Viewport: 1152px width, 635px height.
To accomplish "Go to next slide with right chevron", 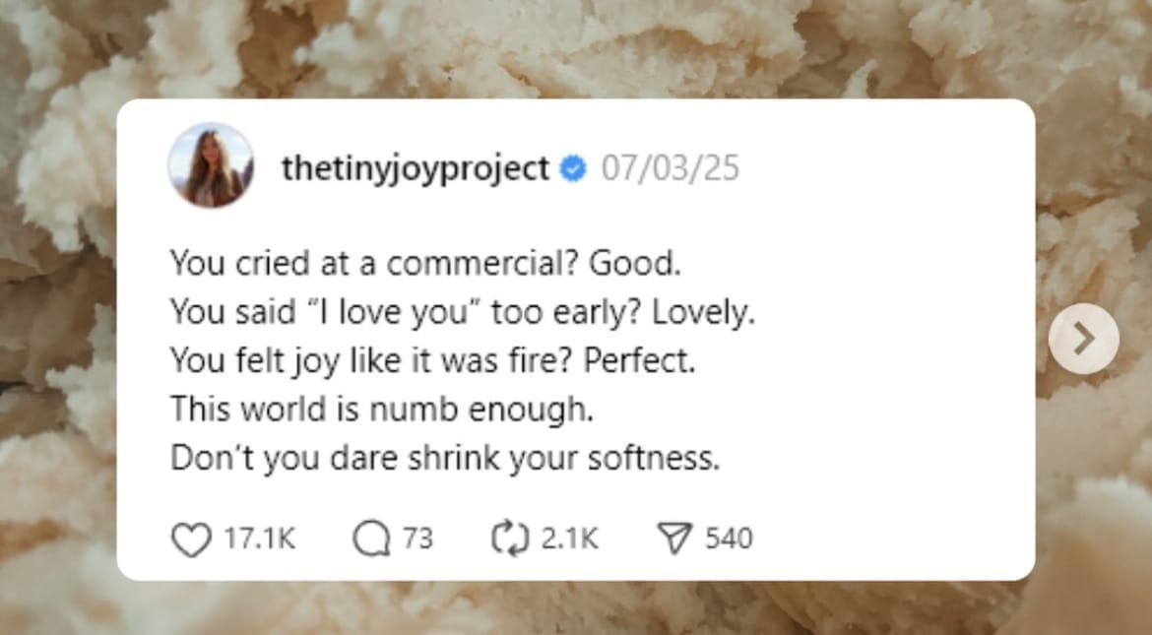I will click(1083, 339).
